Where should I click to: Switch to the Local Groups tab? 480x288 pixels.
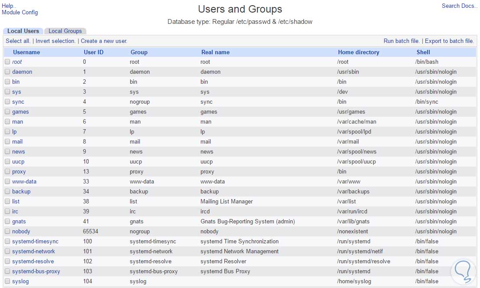click(x=65, y=31)
